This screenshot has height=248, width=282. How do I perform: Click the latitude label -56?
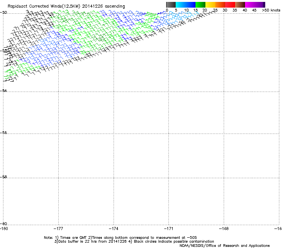(3, 133)
